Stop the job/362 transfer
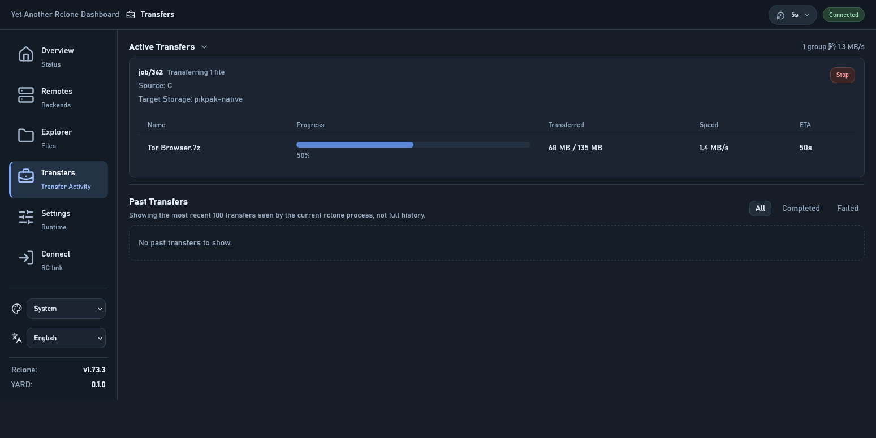 pos(842,75)
